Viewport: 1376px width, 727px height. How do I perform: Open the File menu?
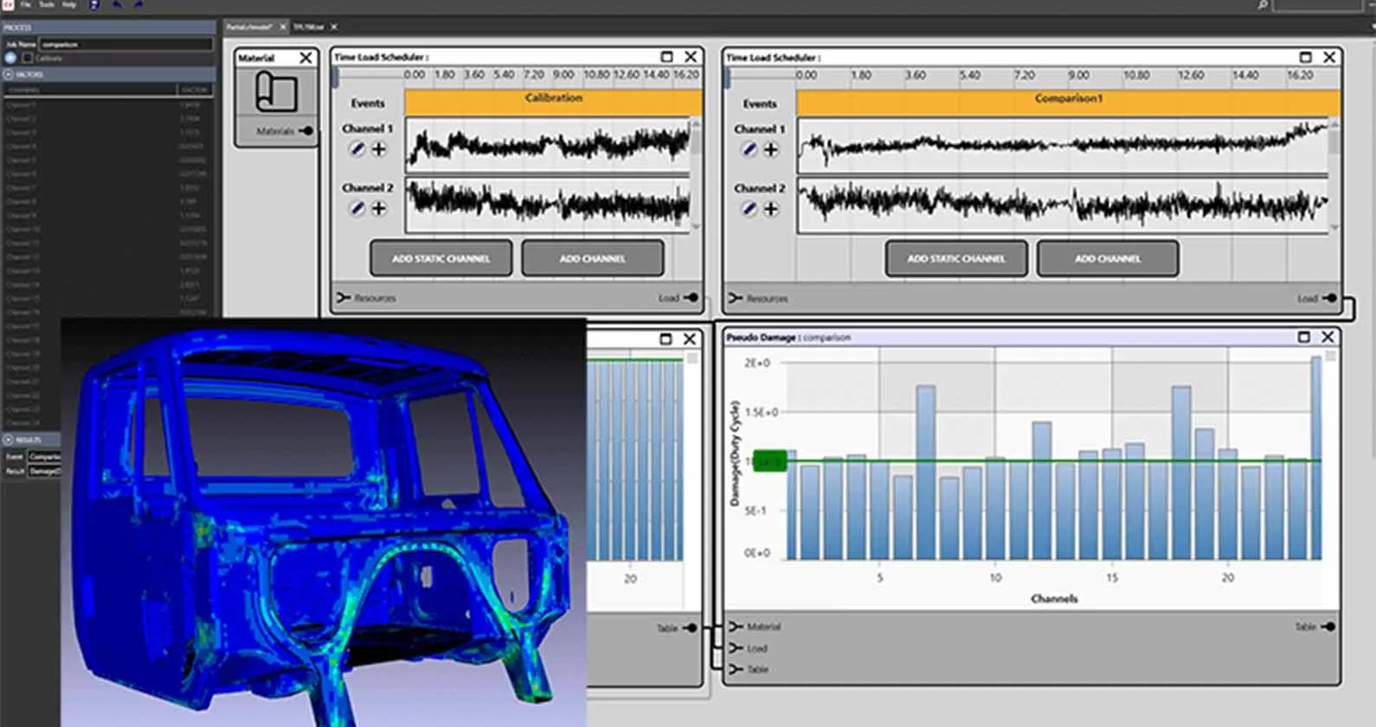tap(26, 5)
